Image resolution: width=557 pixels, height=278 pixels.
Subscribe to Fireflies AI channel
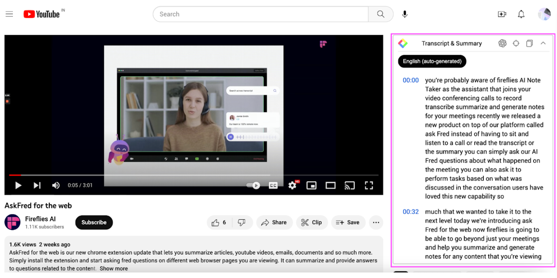coord(94,223)
